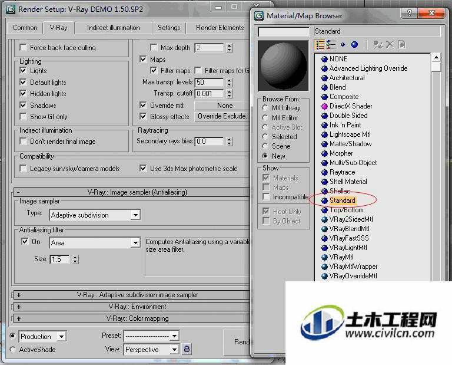Select the NONE material sphere icon

324,59
